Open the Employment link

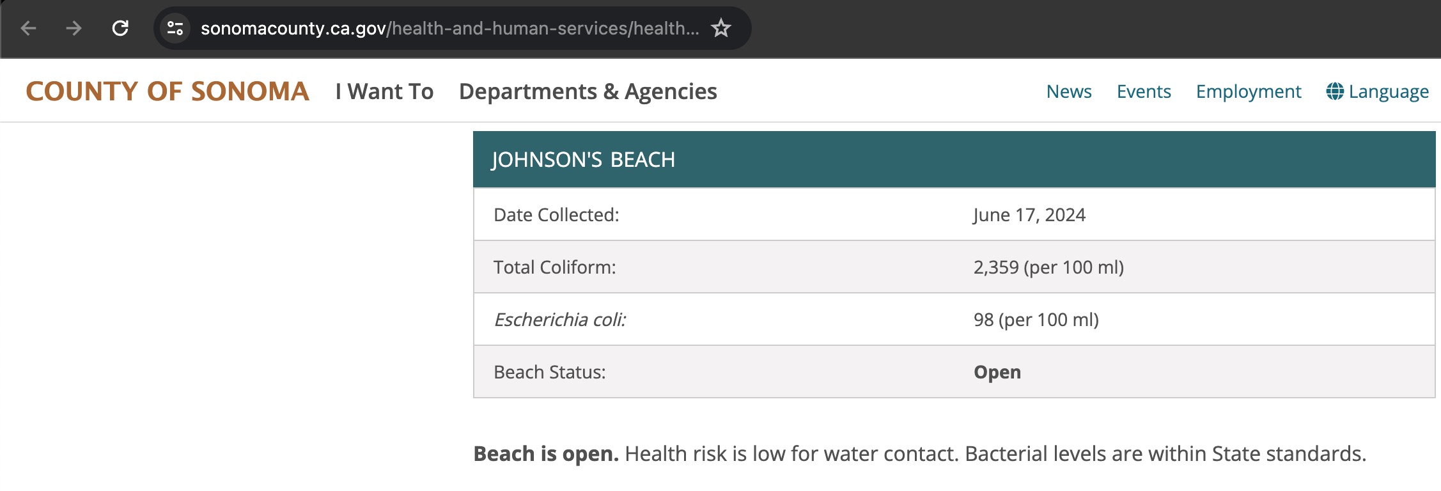(1249, 91)
